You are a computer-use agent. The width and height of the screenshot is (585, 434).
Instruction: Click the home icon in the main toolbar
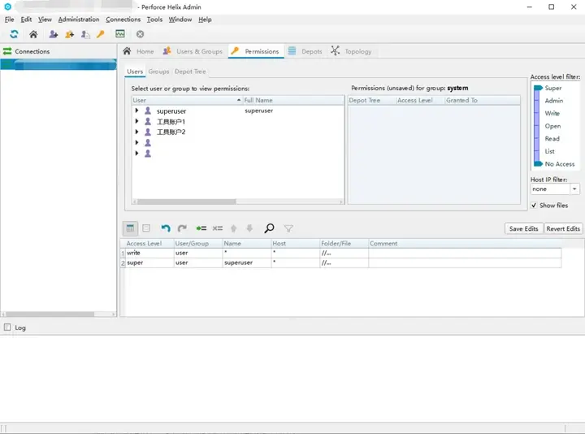33,34
